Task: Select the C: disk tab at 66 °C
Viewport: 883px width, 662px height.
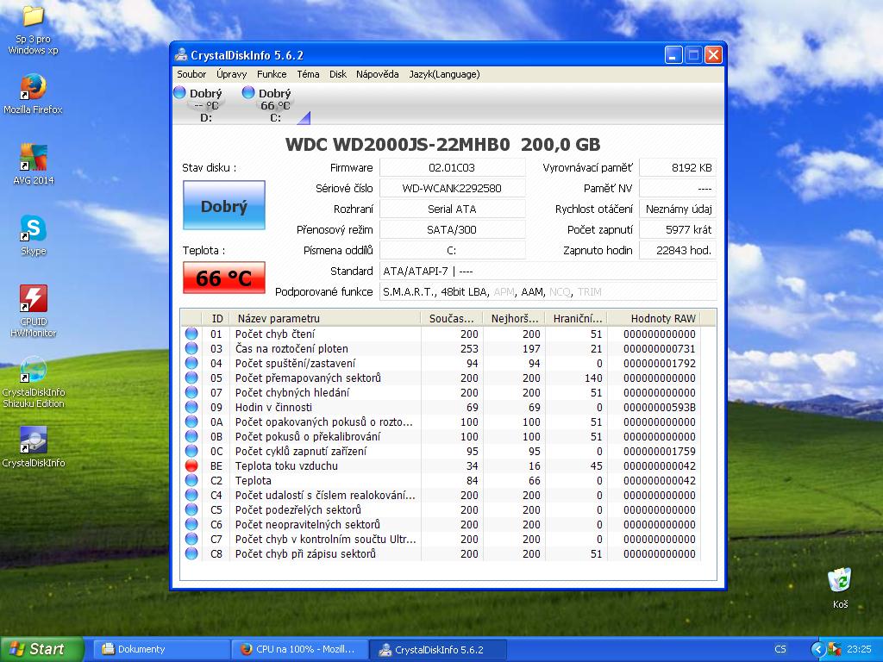Action: (274, 105)
